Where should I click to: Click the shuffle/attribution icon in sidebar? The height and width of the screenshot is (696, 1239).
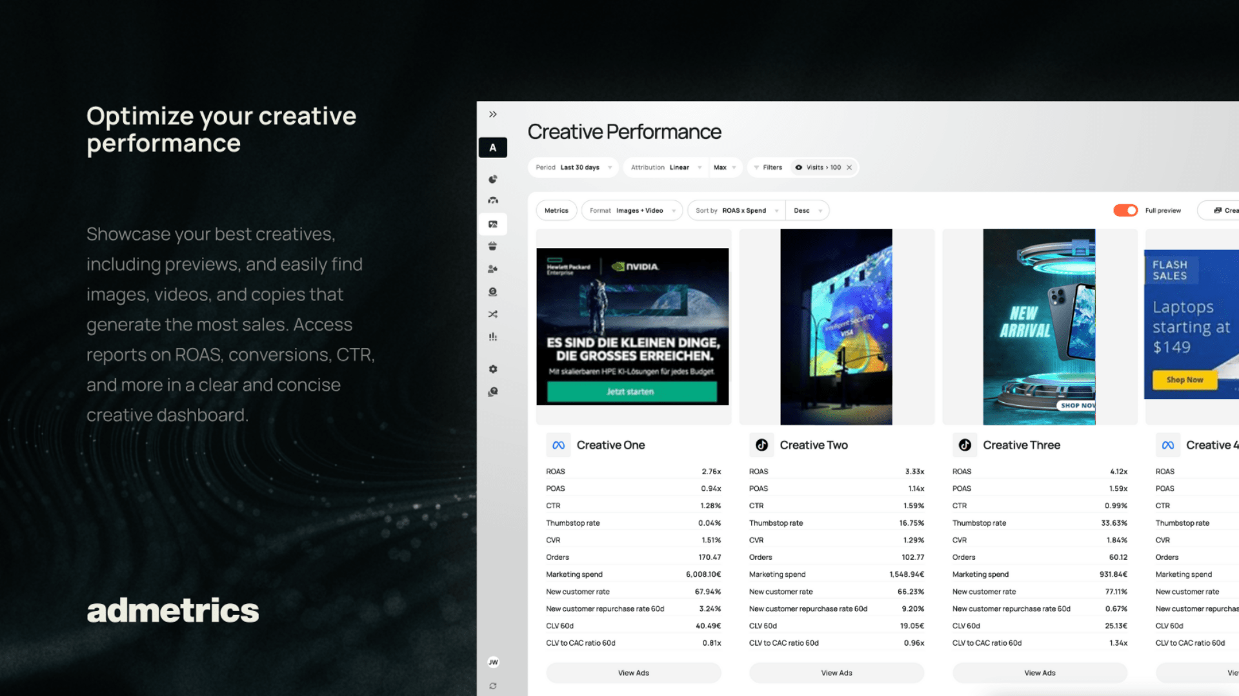(493, 314)
